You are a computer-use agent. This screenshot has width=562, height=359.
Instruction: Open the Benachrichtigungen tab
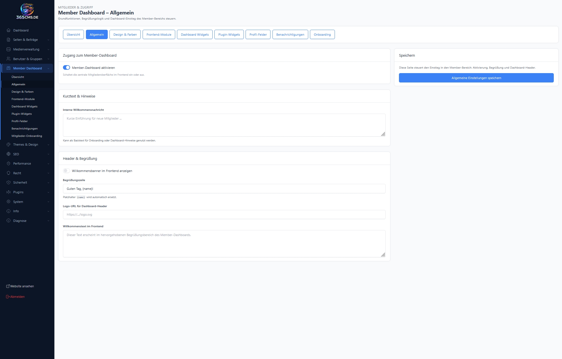(290, 35)
